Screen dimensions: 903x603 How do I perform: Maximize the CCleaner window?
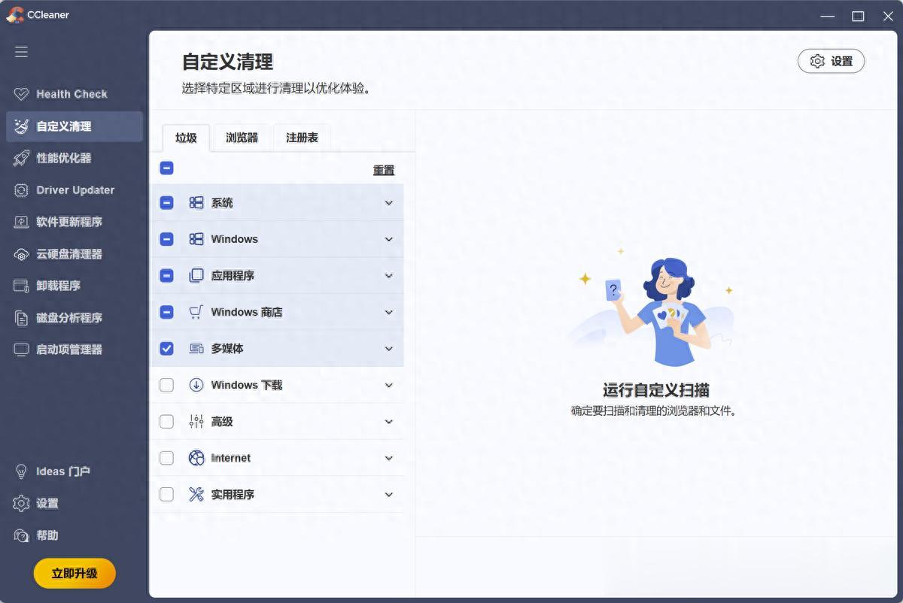tap(858, 16)
